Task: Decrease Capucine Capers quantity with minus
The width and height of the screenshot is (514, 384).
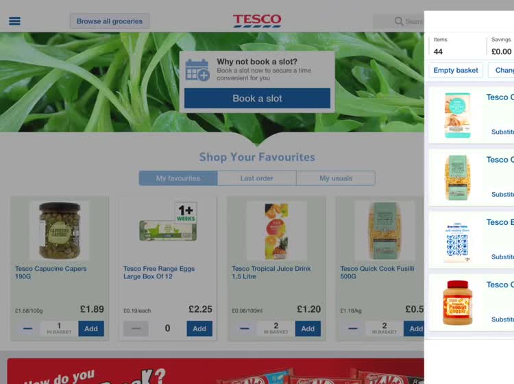Action: (x=27, y=328)
